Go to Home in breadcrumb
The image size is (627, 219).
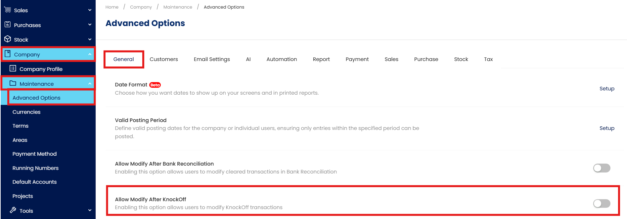pos(112,7)
